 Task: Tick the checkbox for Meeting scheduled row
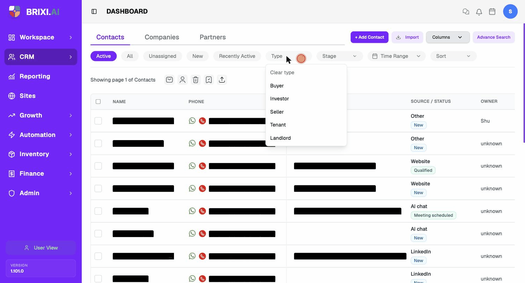click(x=98, y=211)
